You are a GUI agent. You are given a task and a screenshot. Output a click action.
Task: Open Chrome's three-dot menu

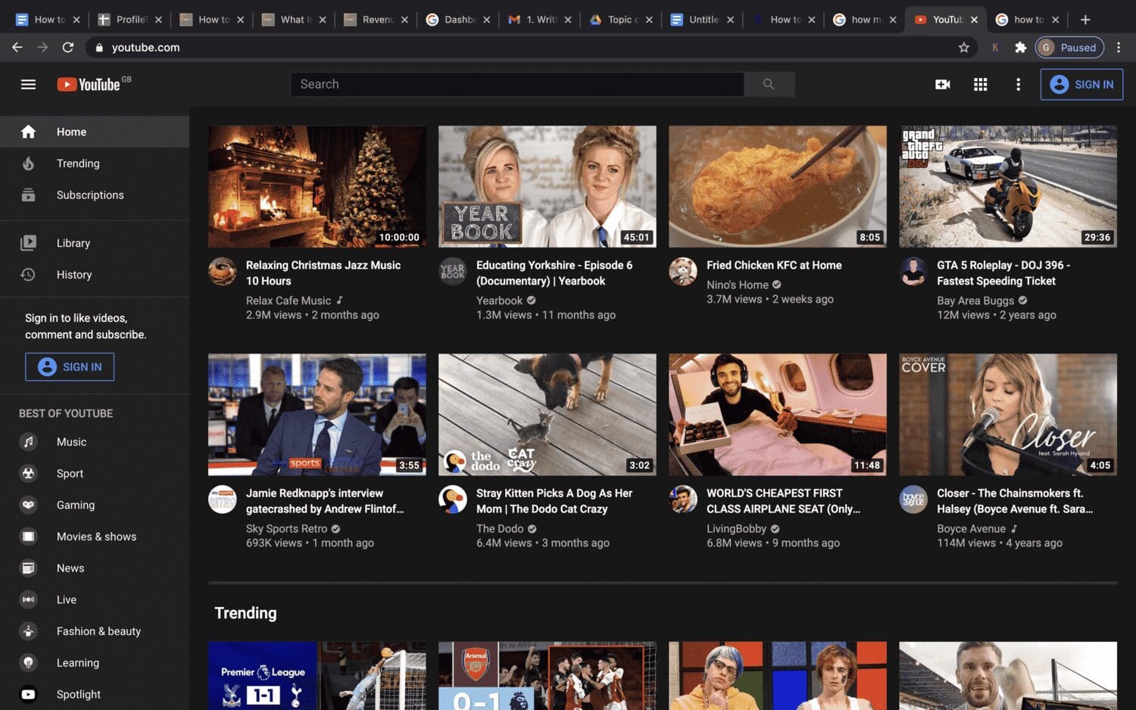(1119, 47)
